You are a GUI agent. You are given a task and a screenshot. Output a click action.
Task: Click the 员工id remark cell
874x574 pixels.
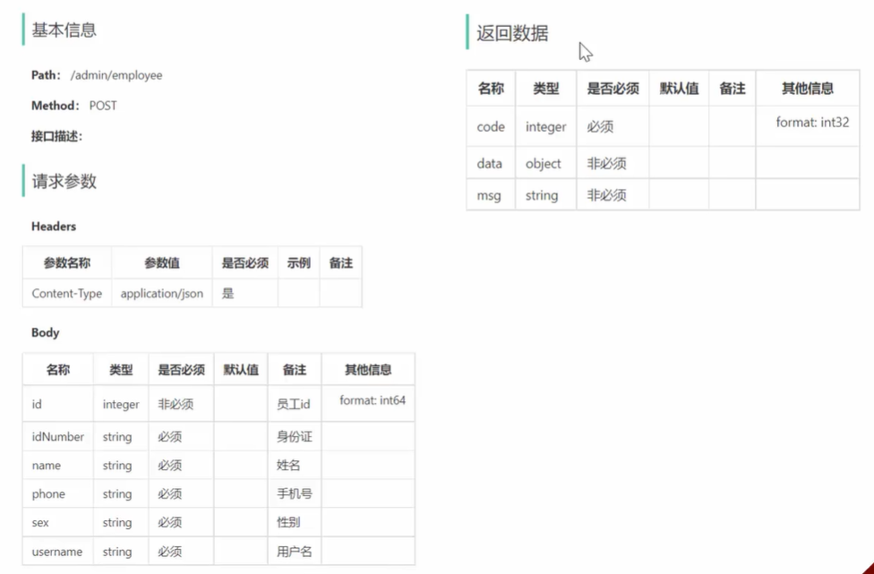coord(293,405)
